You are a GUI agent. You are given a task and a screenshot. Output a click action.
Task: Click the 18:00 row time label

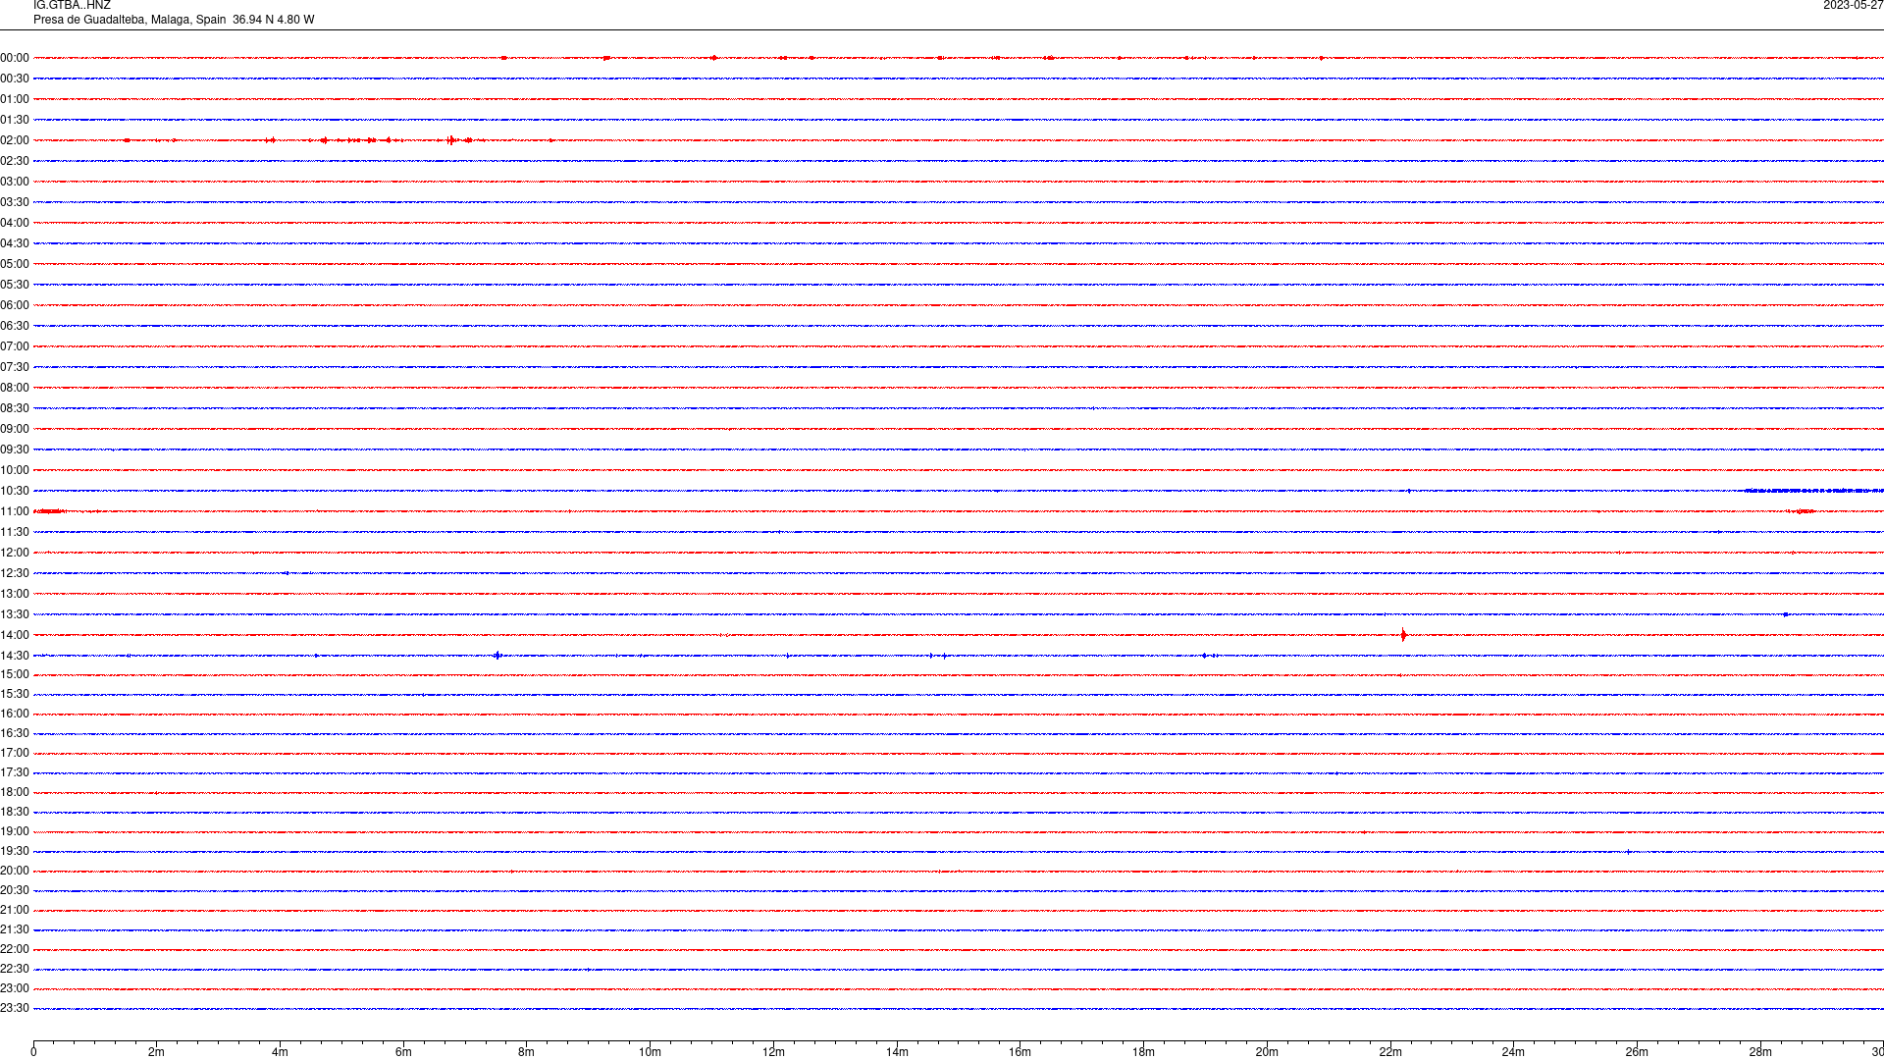(15, 792)
